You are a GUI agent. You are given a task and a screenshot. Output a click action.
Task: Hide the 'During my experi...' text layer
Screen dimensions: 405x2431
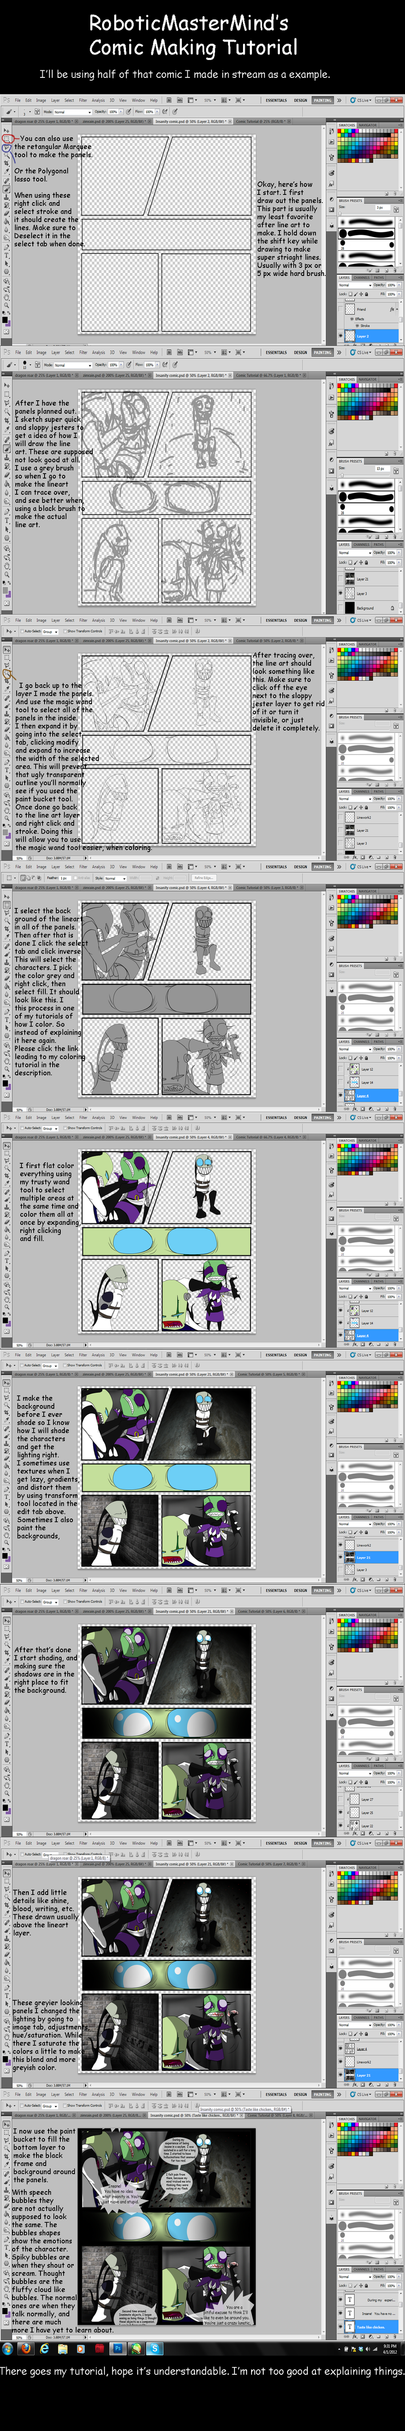342,2299
